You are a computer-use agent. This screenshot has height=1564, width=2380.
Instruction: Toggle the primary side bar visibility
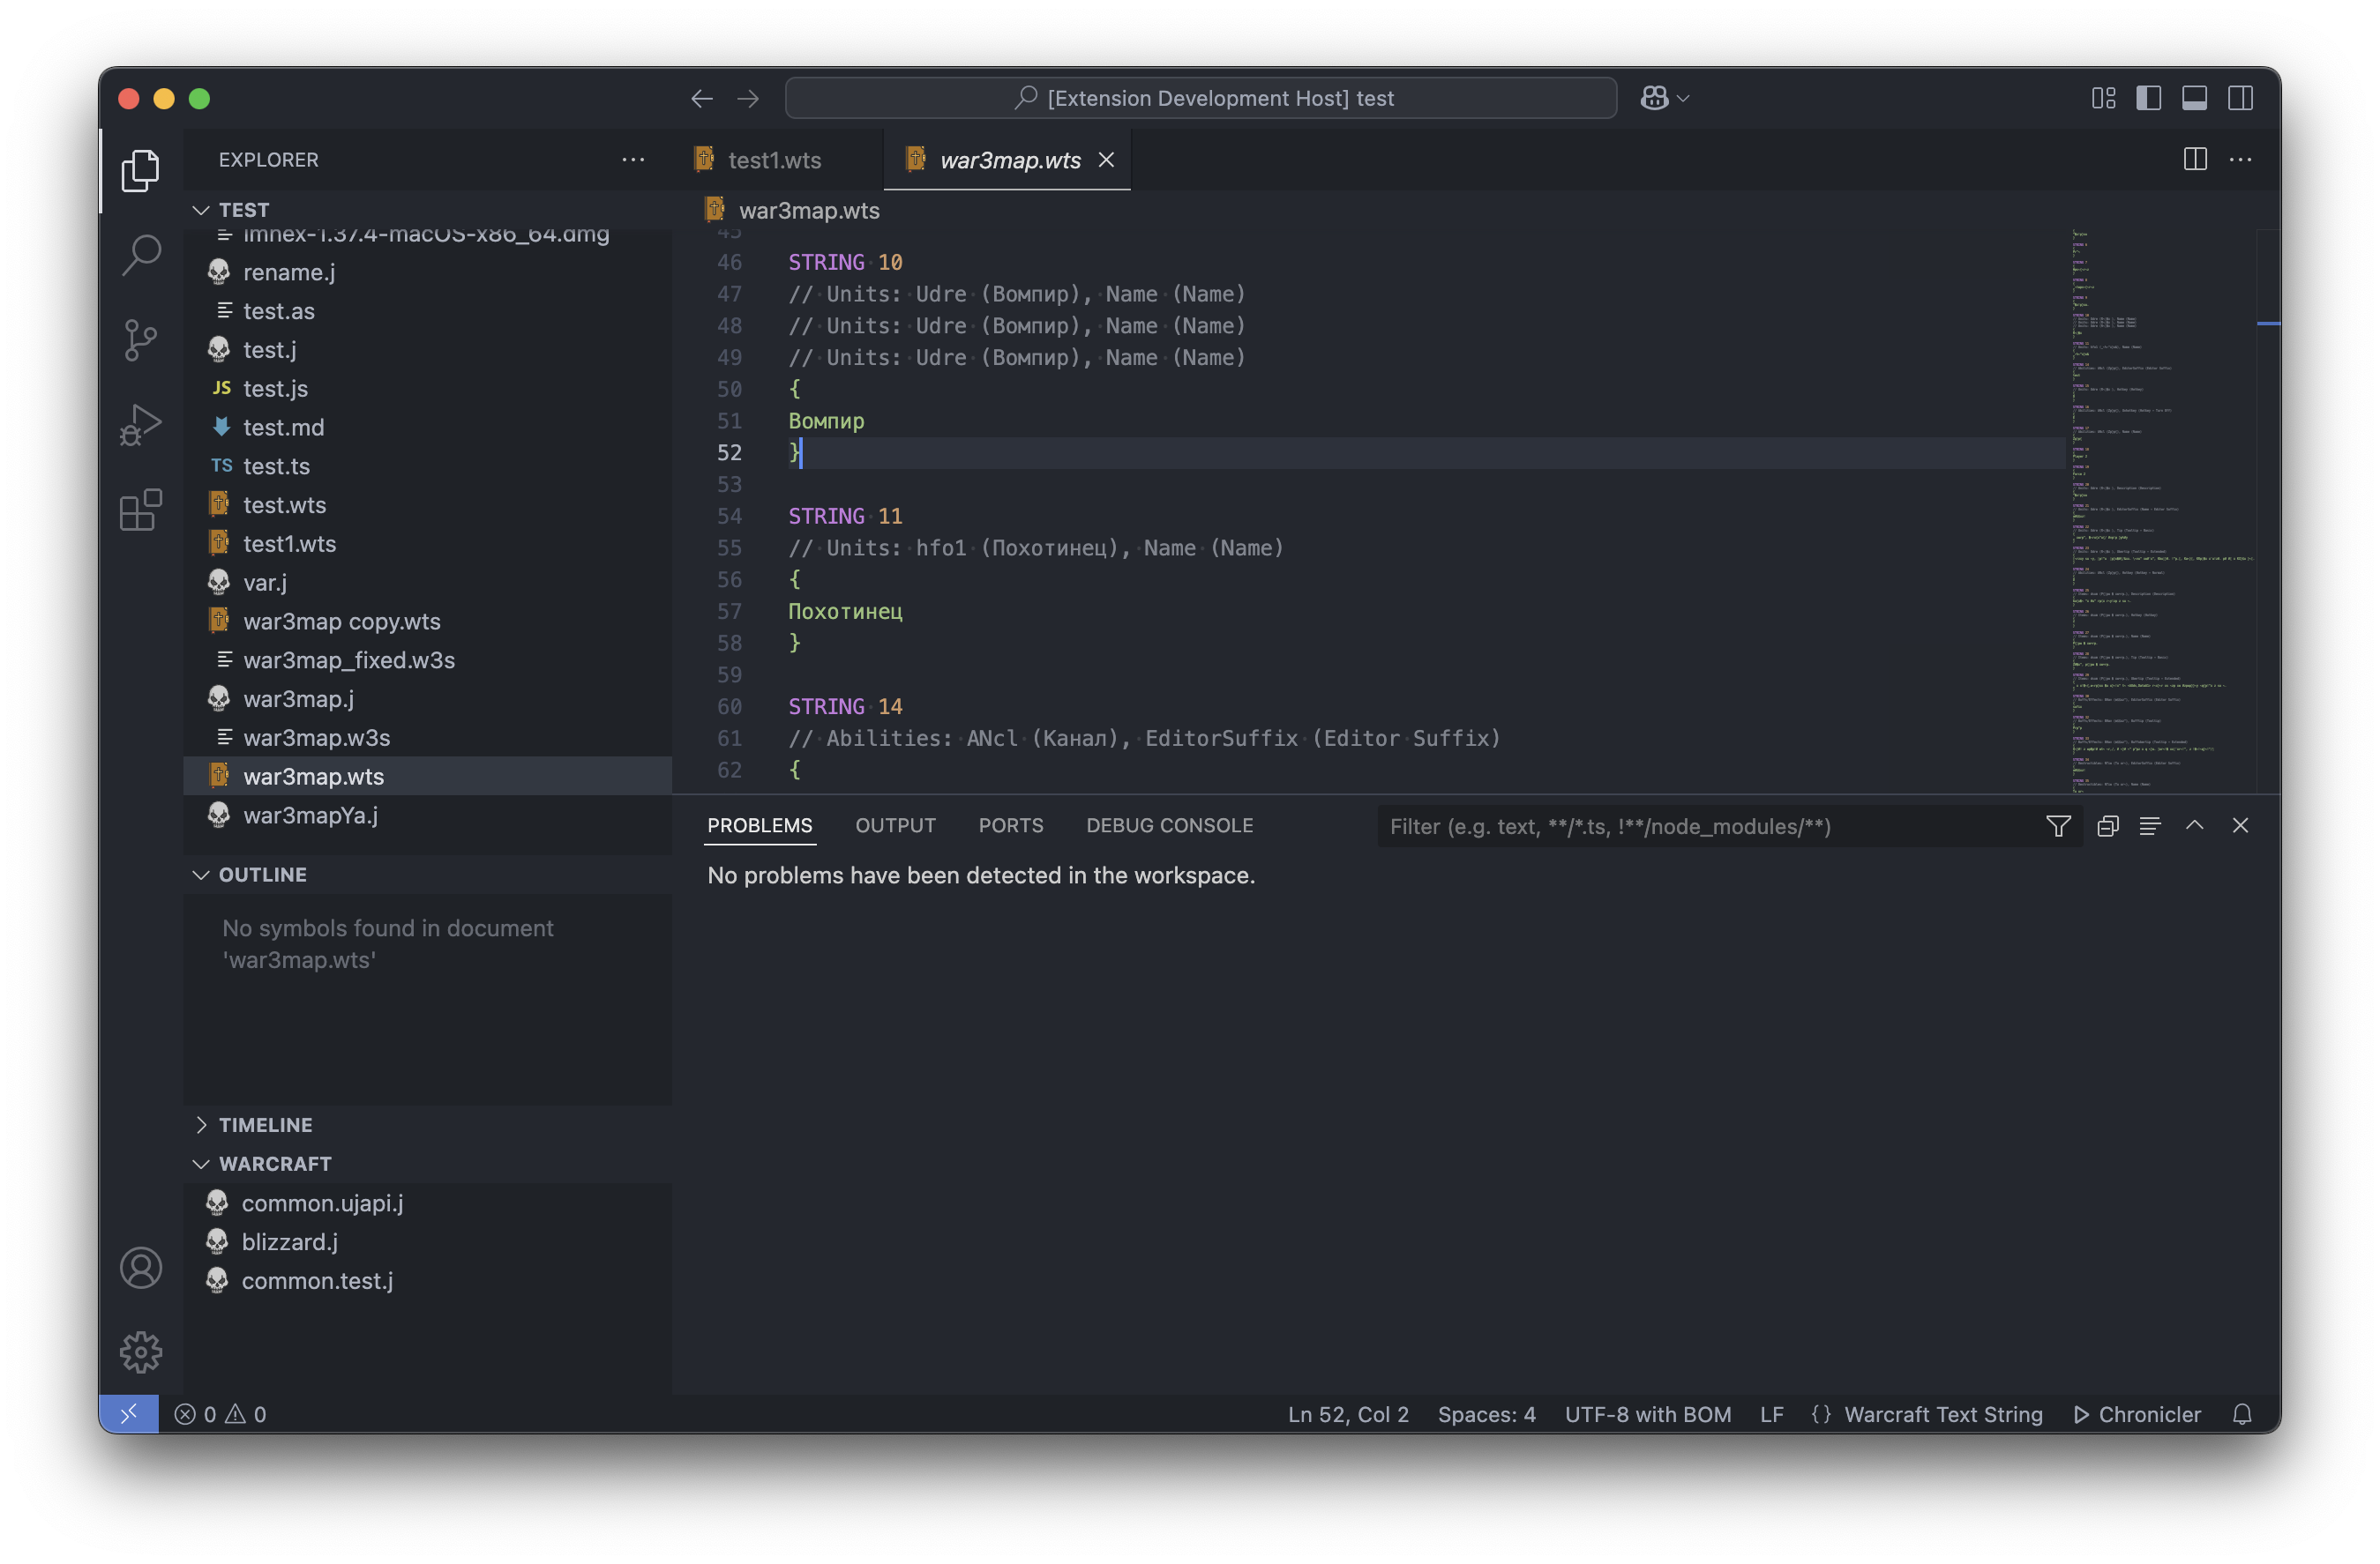tap(2148, 98)
